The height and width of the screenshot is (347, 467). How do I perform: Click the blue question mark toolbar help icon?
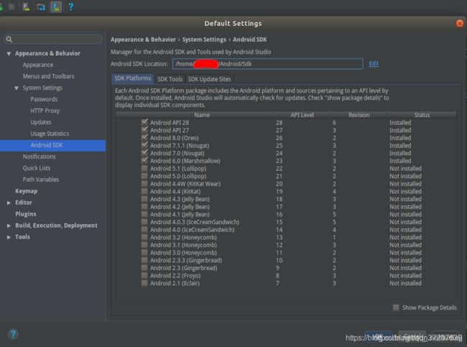(70, 7)
